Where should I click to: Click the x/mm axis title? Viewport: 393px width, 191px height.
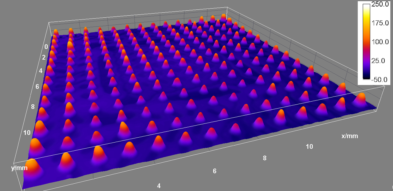(350, 136)
